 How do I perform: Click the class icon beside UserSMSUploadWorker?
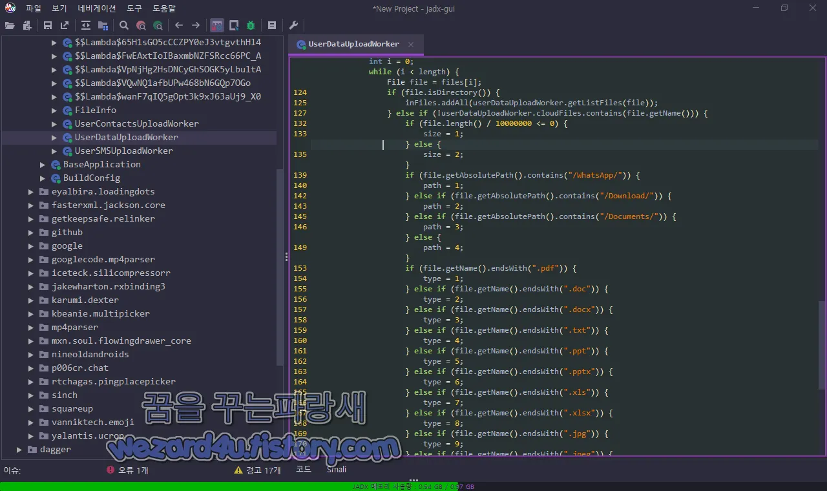click(68, 151)
